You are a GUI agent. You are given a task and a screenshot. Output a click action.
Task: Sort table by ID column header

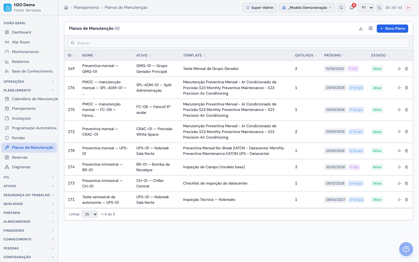(71, 55)
